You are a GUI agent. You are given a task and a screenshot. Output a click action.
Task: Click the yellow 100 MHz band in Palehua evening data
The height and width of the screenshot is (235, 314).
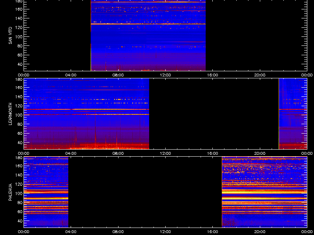pyautogui.click(x=264, y=192)
